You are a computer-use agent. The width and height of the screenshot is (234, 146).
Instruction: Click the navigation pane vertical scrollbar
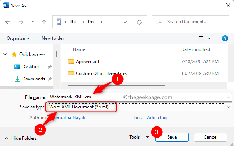point(57,54)
